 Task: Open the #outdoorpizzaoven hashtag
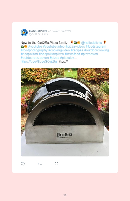coord(35,58)
